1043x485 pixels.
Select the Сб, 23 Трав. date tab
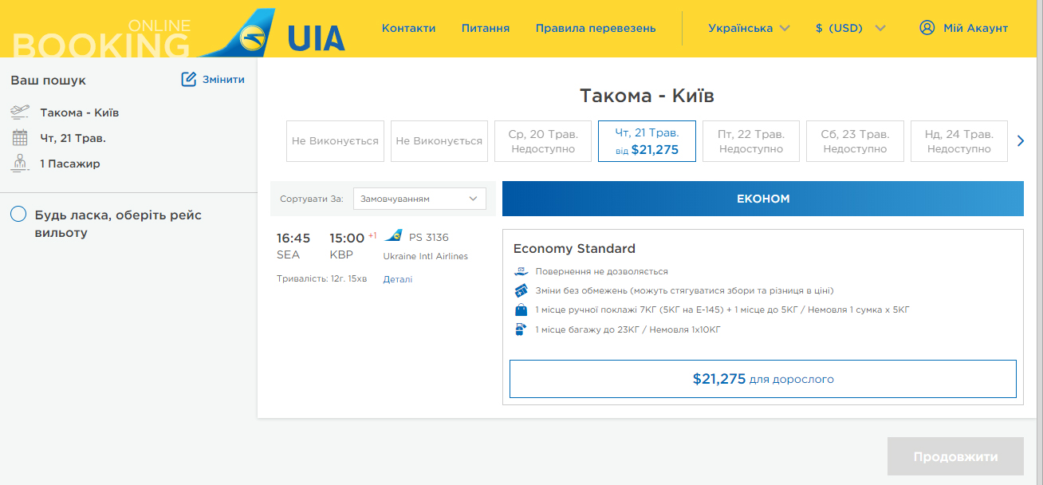(855, 141)
